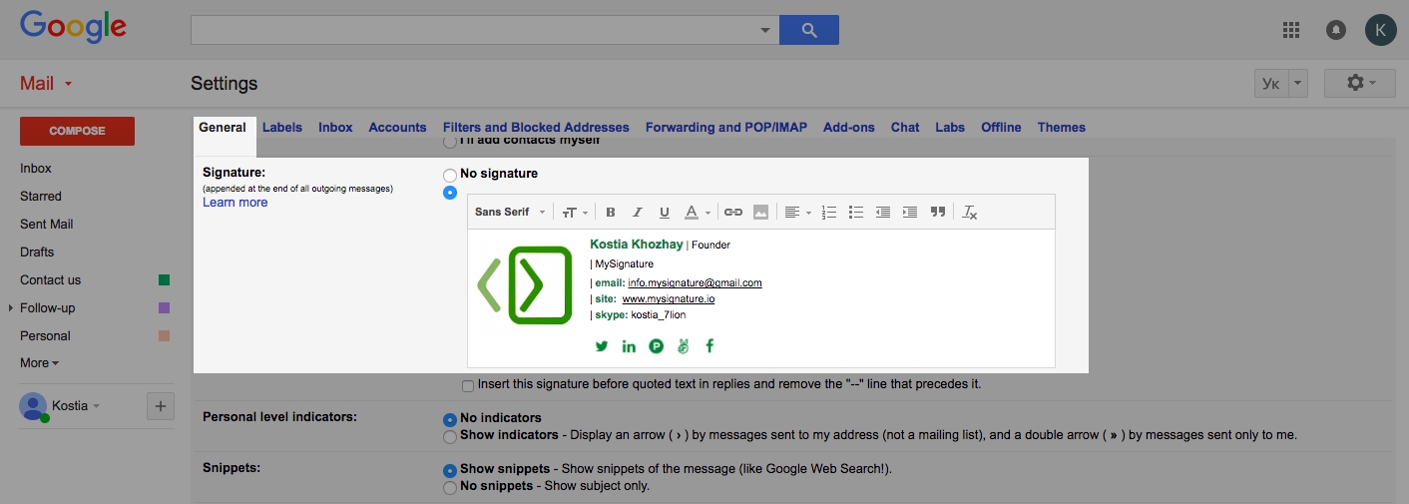1409x504 pixels.
Task: Open the settings gear menu
Action: [1359, 83]
